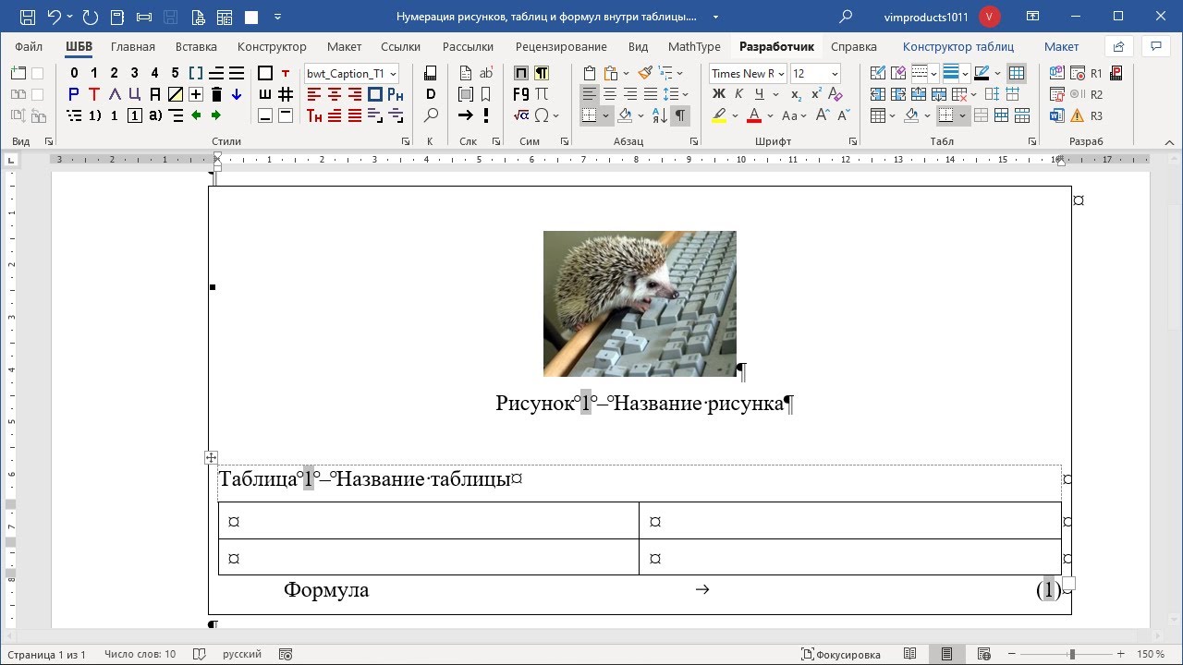Click Clear Formatting eraser icon

pos(835,94)
